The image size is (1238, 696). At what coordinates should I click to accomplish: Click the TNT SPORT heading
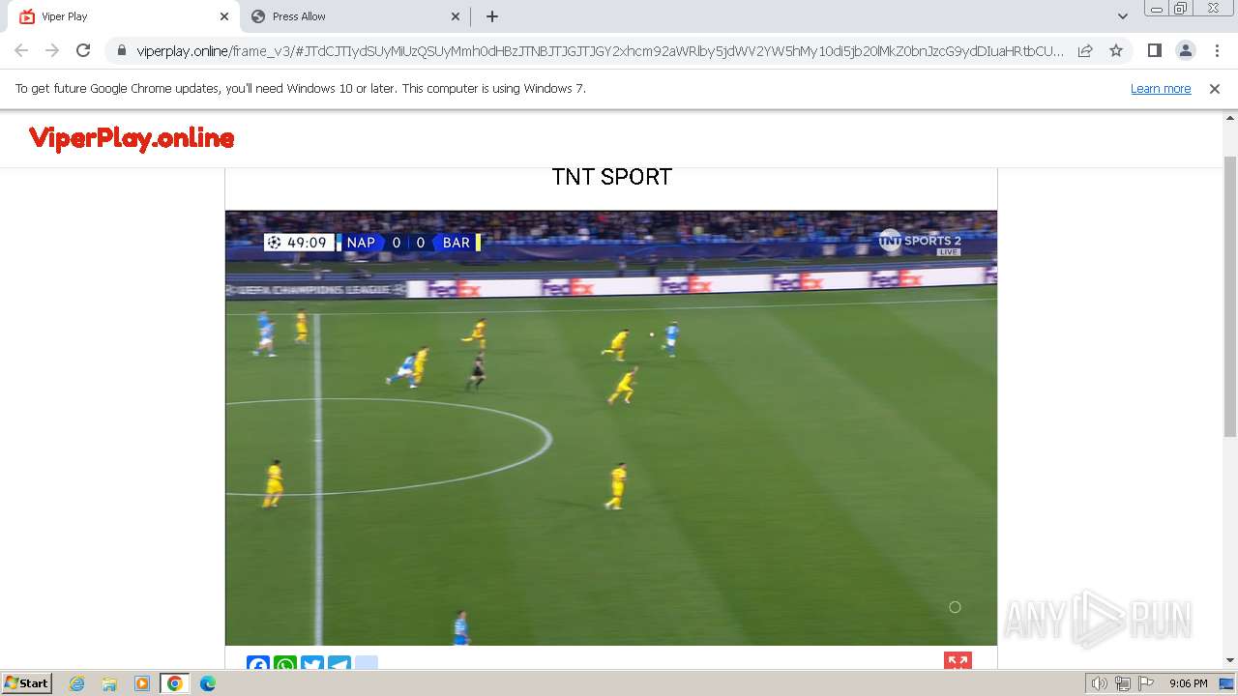[611, 177]
